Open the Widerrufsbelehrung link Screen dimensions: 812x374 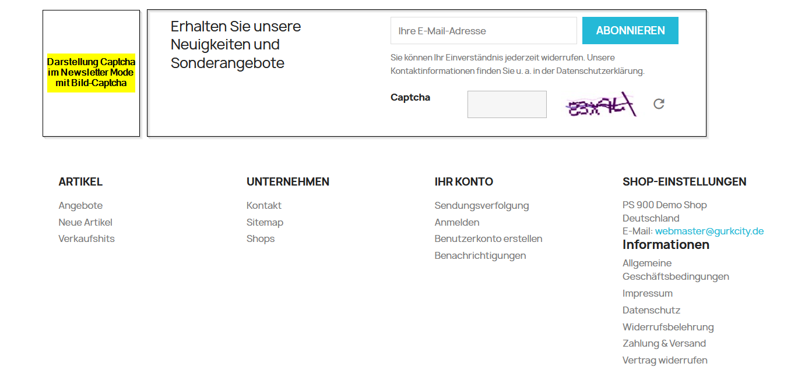click(x=667, y=327)
